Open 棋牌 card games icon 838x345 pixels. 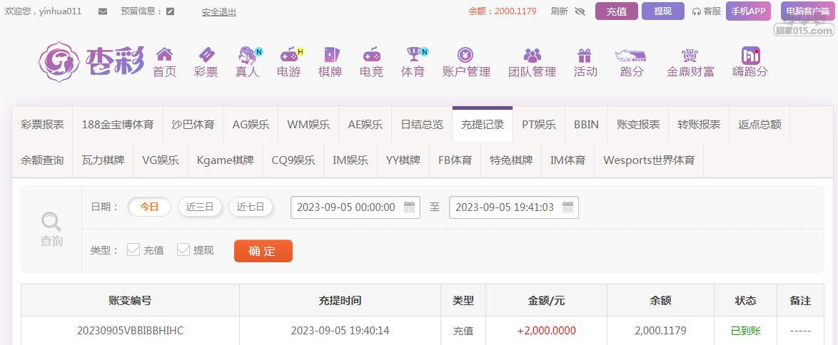pos(330,54)
